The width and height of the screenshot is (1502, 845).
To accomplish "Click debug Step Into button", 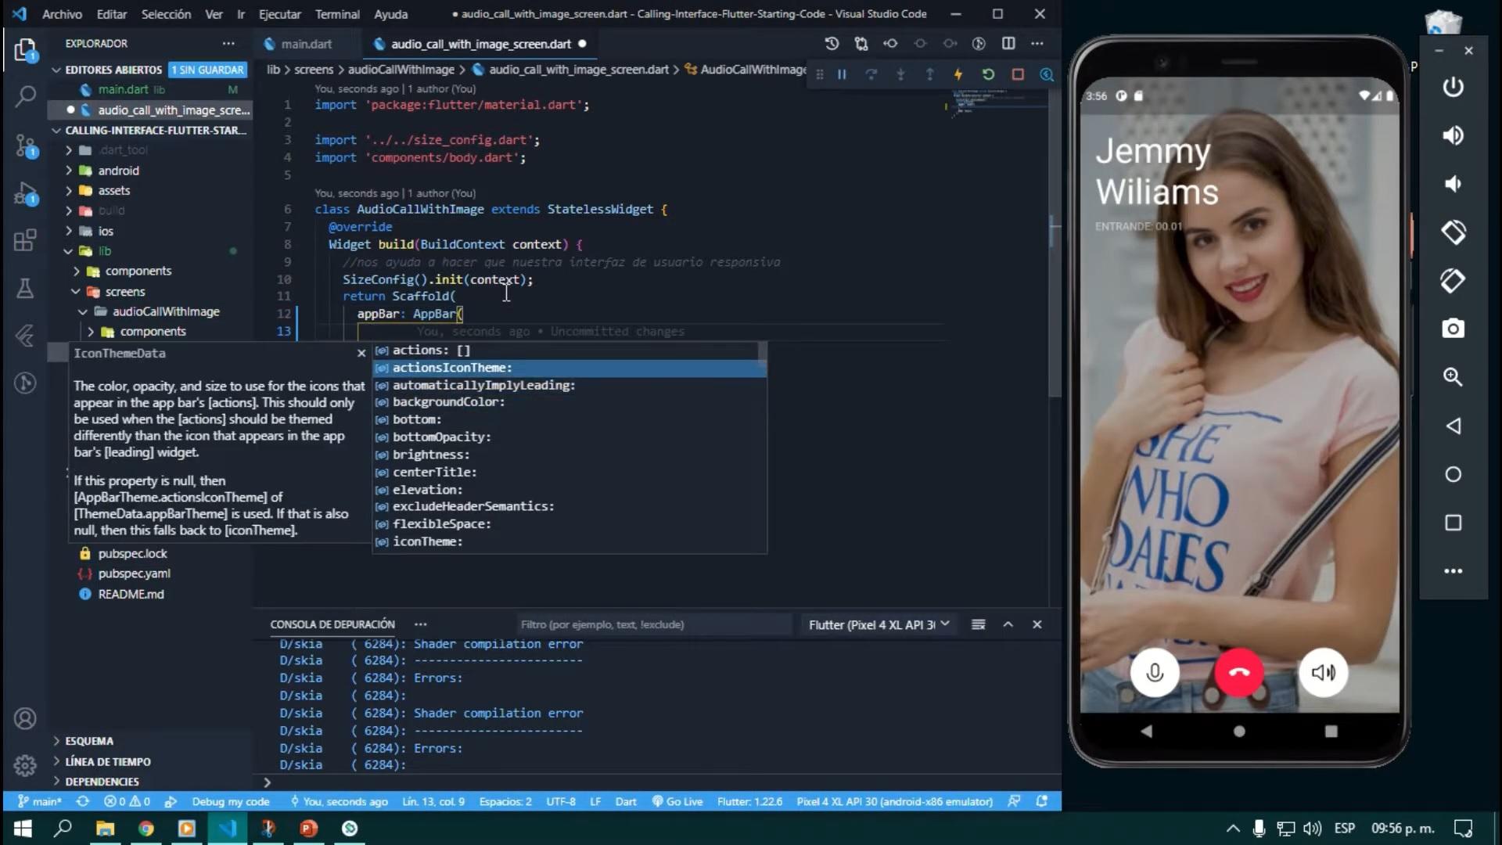I will [900, 74].
